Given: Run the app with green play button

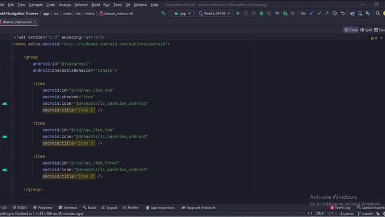Looking at the screenshot, I should click(238, 13).
